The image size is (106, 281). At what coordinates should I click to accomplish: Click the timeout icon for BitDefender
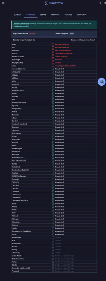point(53,237)
